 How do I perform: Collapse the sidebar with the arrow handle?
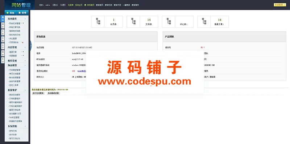click(x=31, y=45)
